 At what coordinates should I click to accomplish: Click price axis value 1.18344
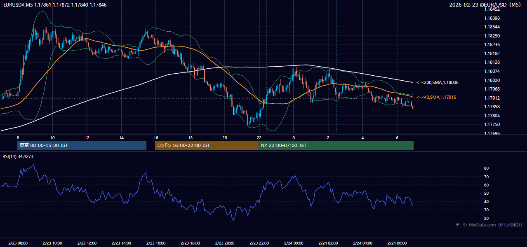492,27
